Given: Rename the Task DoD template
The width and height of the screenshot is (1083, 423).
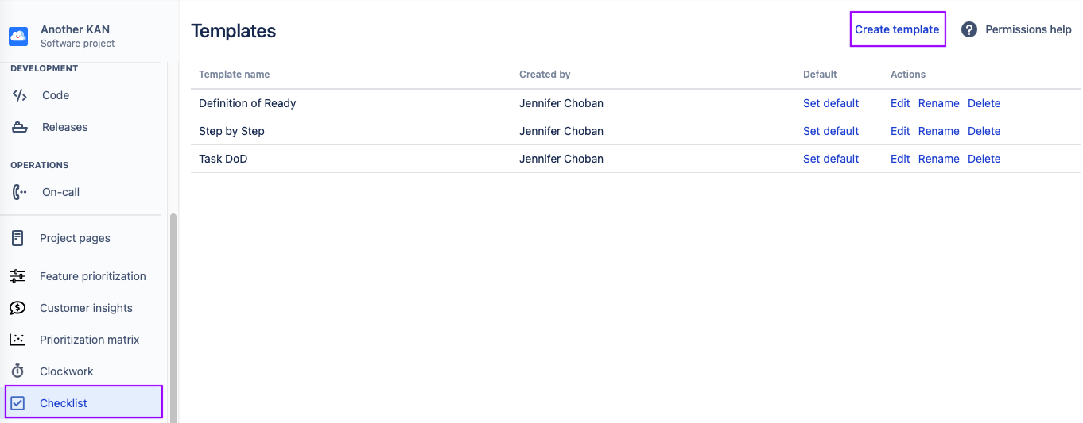Looking at the screenshot, I should click(x=938, y=159).
